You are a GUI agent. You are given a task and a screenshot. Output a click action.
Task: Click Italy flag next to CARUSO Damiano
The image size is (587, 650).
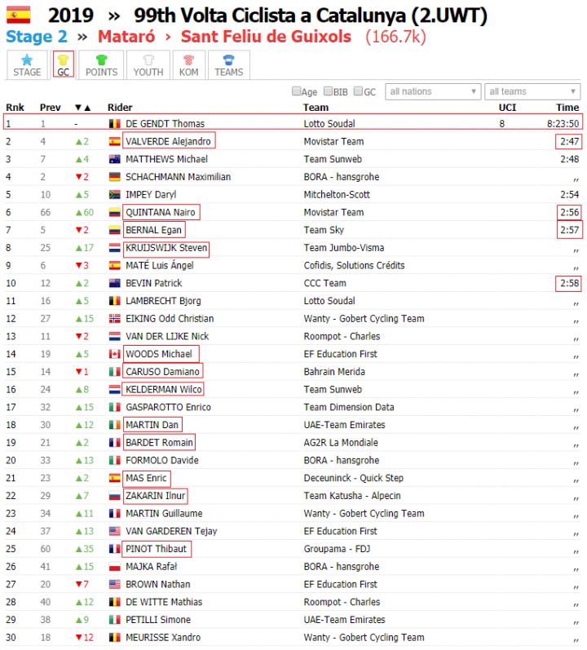pos(114,372)
